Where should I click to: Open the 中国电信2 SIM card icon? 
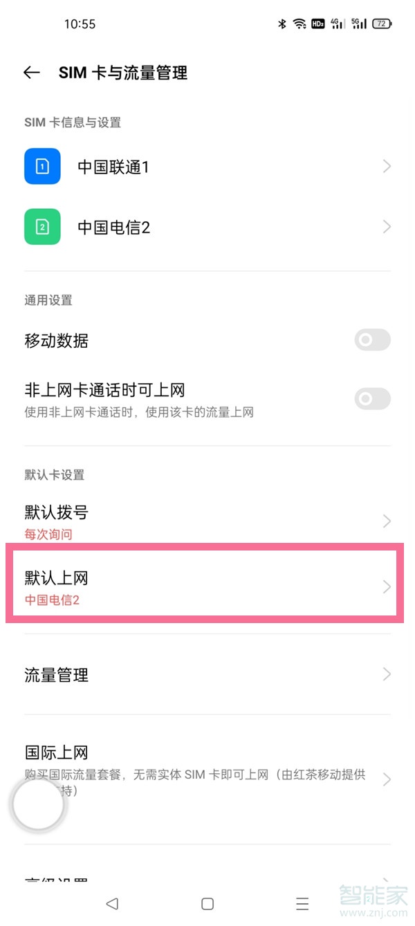[42, 226]
